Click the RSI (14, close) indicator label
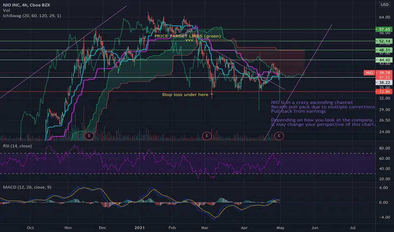 [17, 146]
